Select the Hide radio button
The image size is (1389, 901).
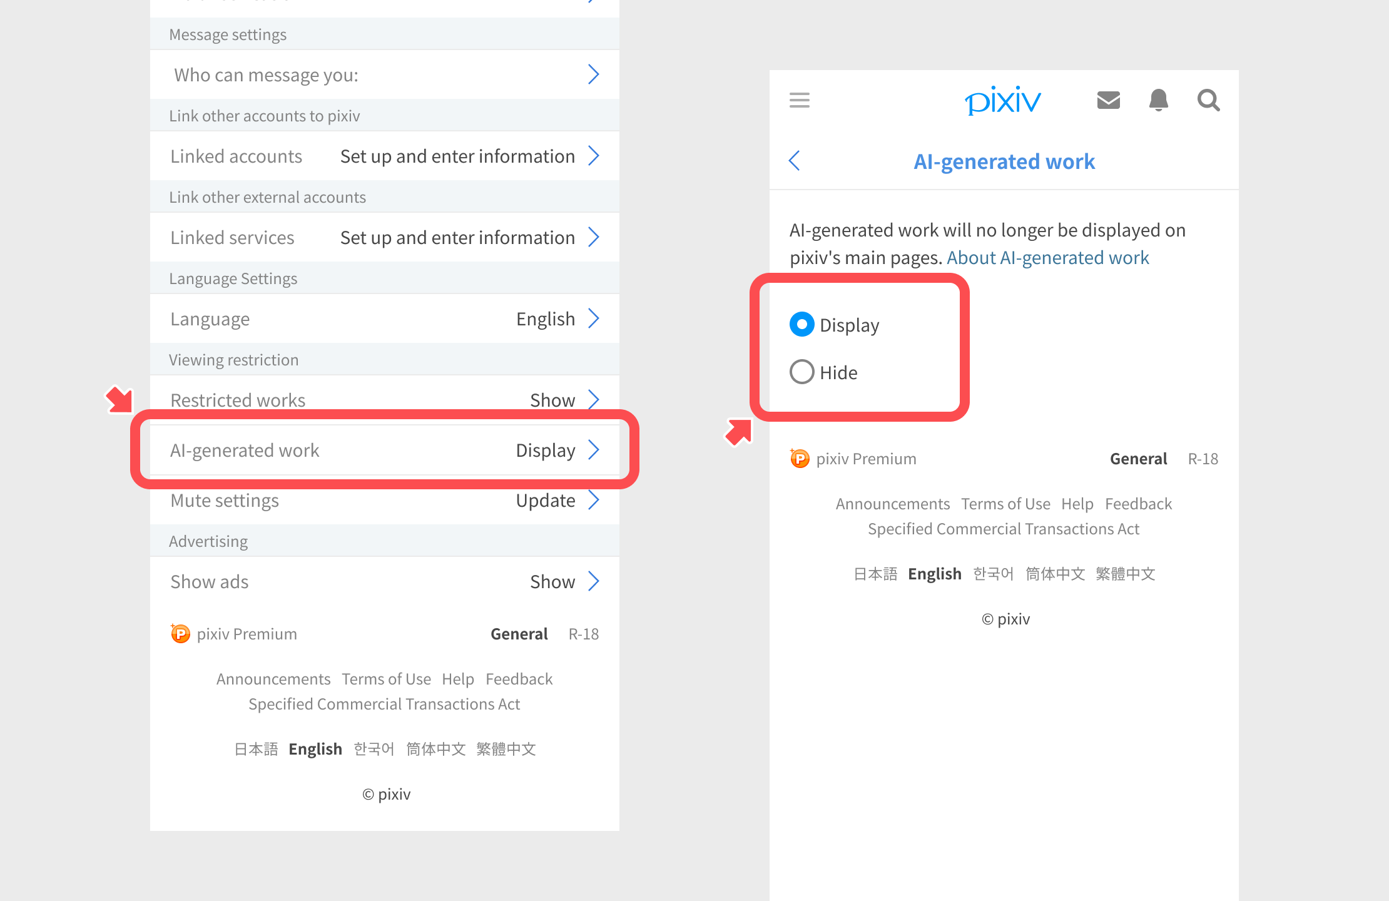tap(802, 372)
